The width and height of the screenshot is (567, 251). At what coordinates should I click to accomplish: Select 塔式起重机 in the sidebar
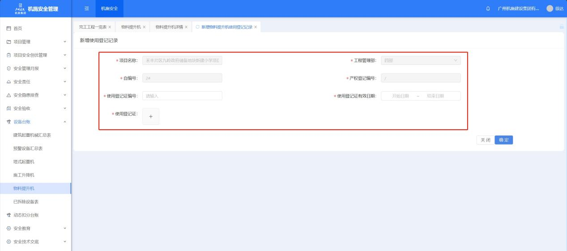pos(24,162)
